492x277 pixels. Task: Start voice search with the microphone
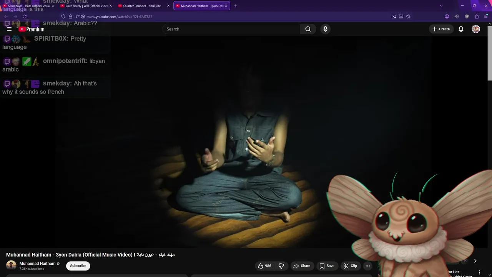coord(325,29)
